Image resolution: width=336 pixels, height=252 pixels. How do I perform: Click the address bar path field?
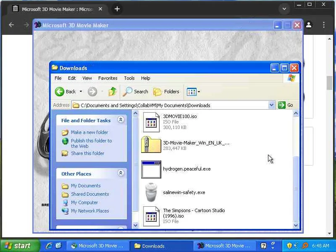(x=170, y=105)
